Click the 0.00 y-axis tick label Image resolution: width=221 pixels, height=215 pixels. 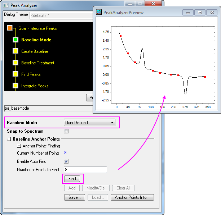(x=106, y=75)
